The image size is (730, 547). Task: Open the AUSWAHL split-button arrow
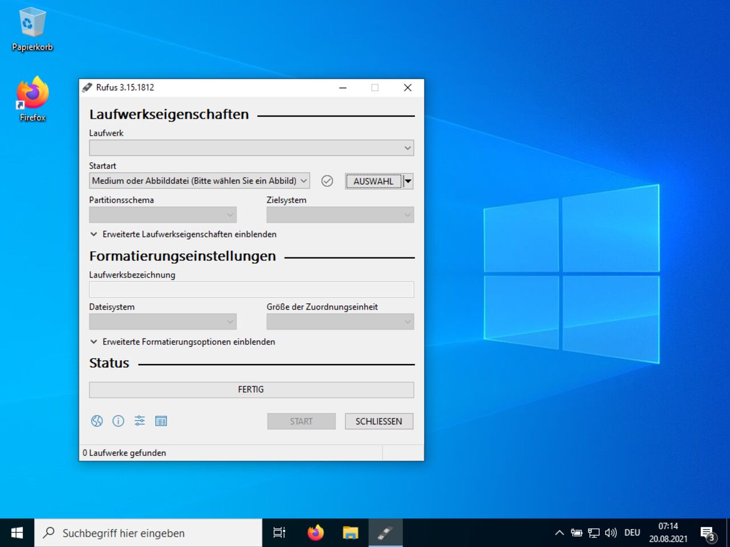(408, 181)
